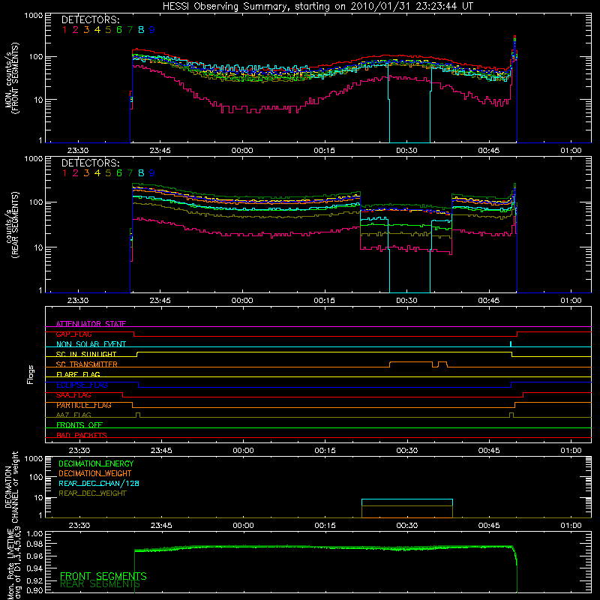This screenshot has height=600, width=600.
Task: Click detector number 4 in the rear segments legend
Action: 97,173
